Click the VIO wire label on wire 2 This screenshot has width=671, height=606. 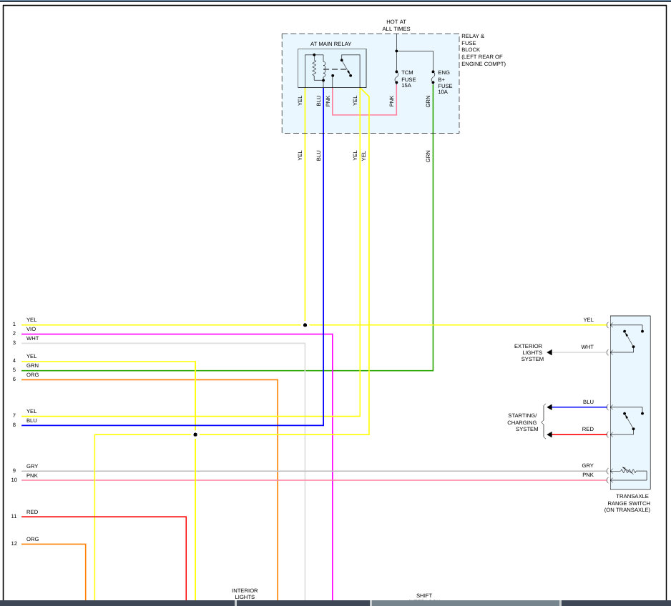coord(31,329)
